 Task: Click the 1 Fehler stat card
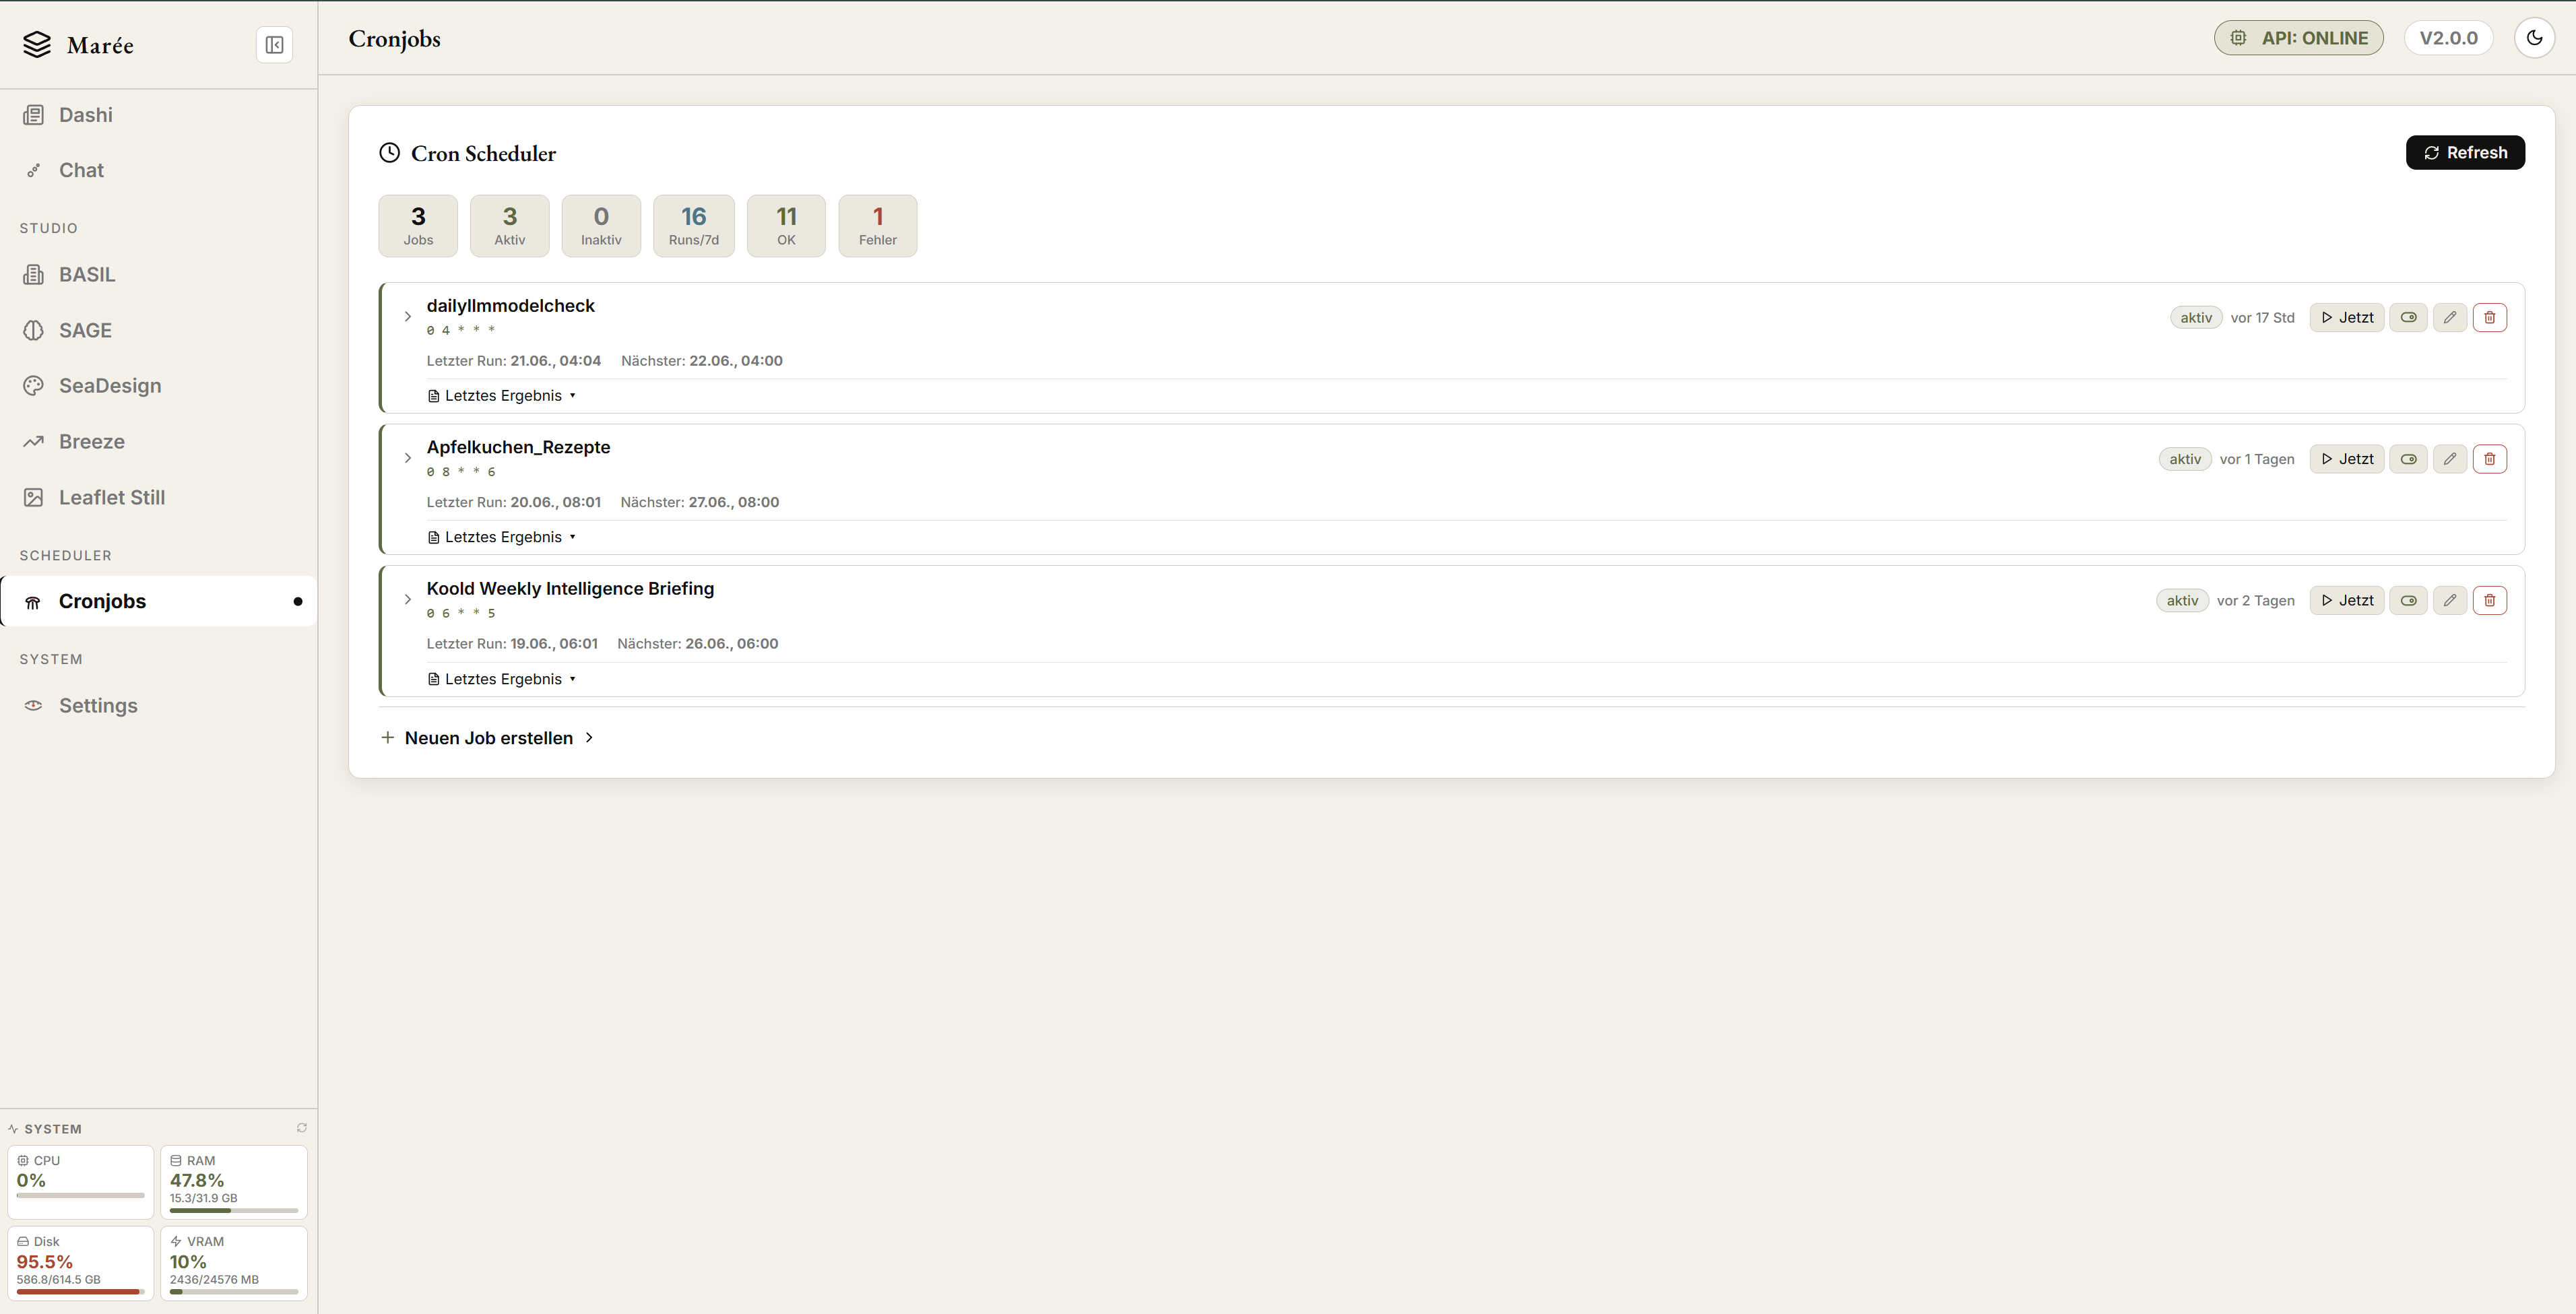tap(878, 226)
